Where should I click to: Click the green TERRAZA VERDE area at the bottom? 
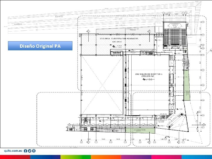coord(140,130)
